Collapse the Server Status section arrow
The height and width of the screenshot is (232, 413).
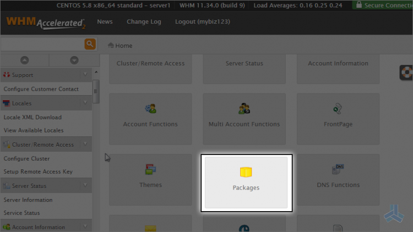[85, 185]
